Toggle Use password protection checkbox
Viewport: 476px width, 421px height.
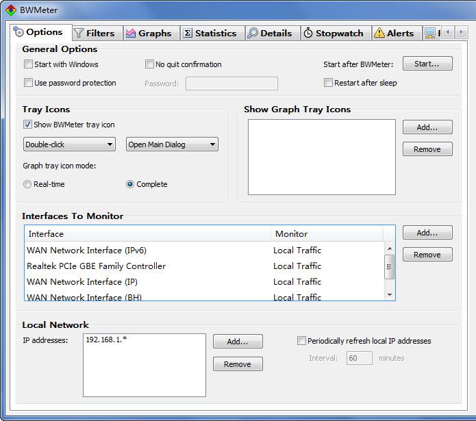click(28, 83)
